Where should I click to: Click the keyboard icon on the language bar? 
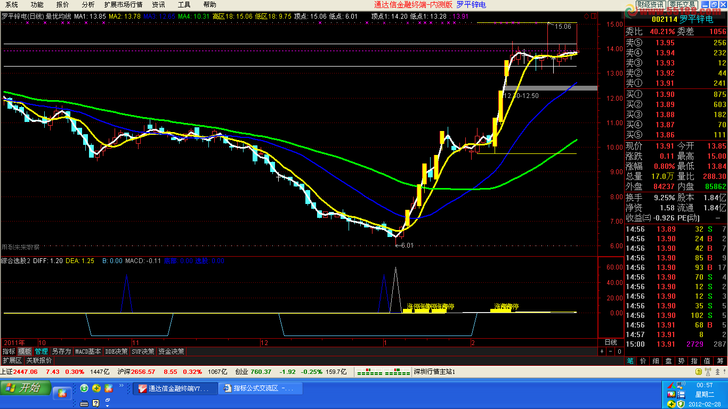point(84,403)
